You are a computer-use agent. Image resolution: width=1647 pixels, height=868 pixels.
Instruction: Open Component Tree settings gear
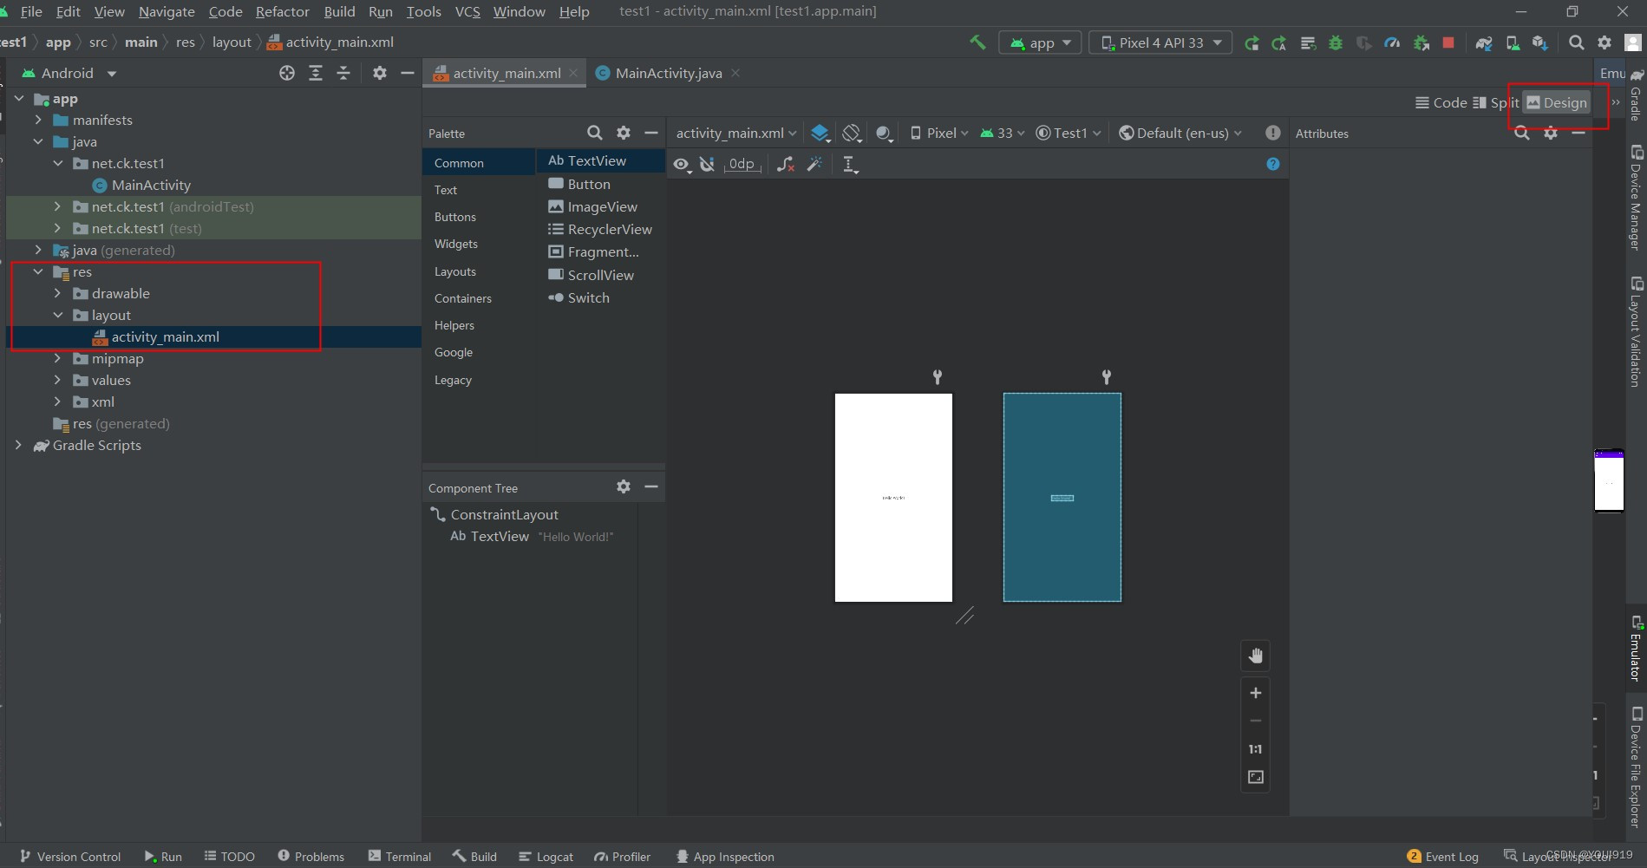click(x=624, y=486)
